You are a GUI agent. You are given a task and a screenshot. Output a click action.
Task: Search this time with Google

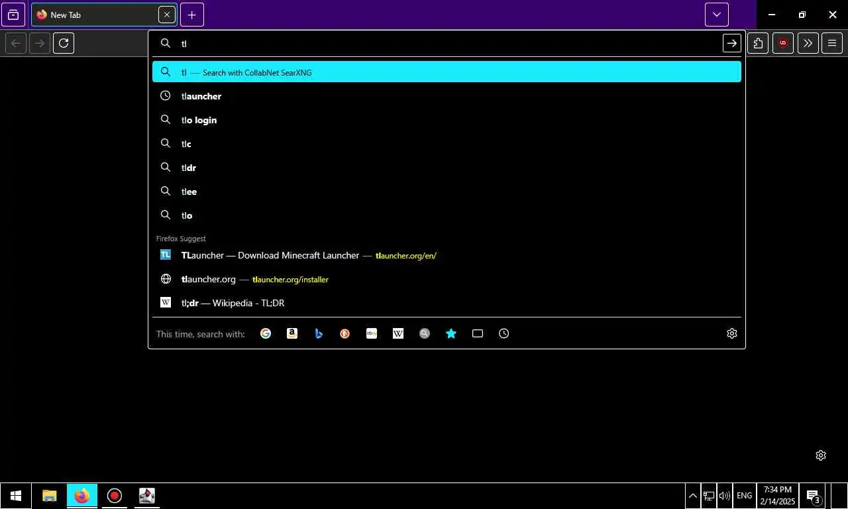pos(266,333)
